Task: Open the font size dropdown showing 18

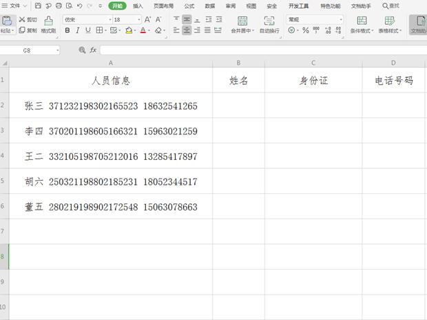Action: 139,19
